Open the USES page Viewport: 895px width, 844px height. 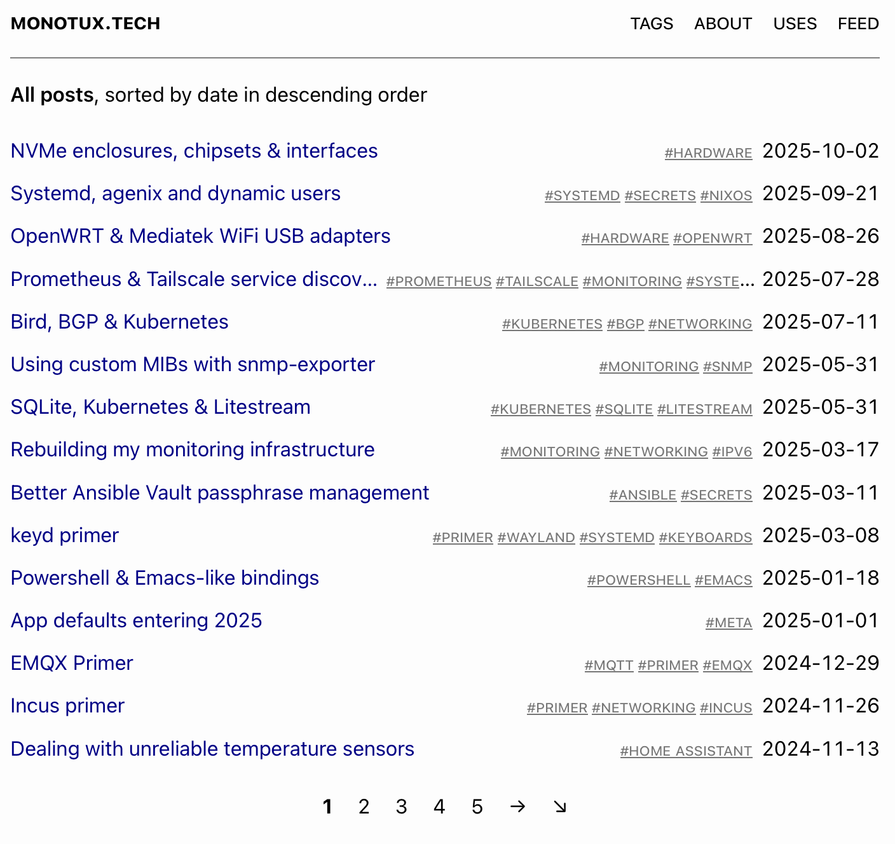point(795,24)
